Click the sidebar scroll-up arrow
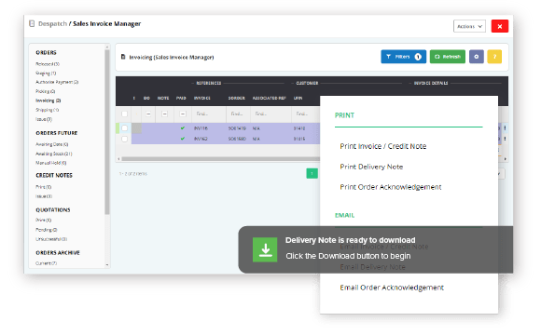541x335 pixels. [107, 47]
